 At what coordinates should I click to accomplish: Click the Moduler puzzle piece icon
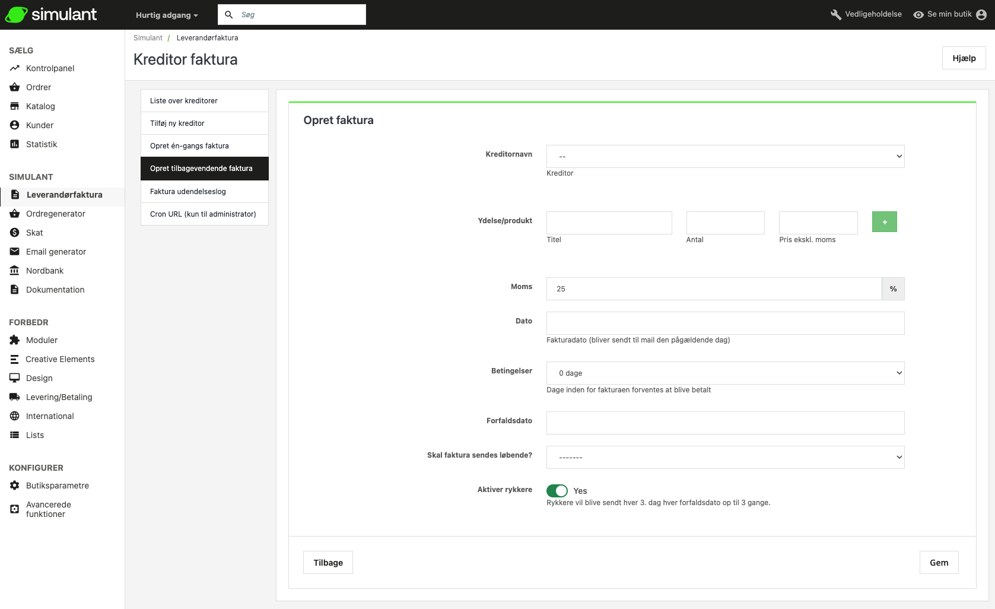click(14, 340)
